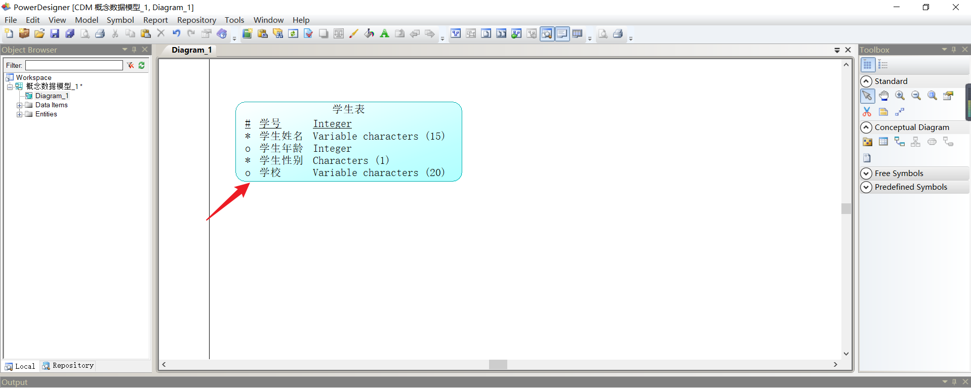Switch Toolbox to list view

click(883, 65)
